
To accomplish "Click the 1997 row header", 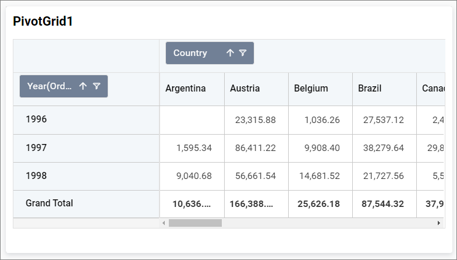I will pos(36,148).
